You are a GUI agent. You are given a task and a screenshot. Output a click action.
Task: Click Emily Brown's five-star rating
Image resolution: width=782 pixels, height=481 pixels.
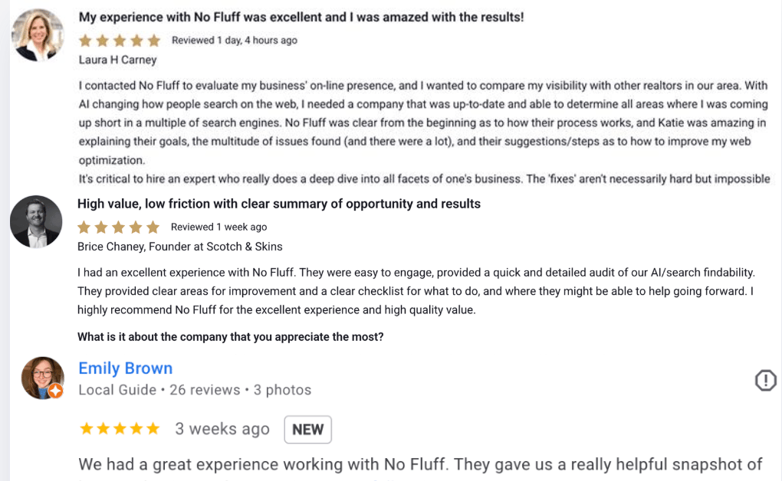click(x=120, y=429)
